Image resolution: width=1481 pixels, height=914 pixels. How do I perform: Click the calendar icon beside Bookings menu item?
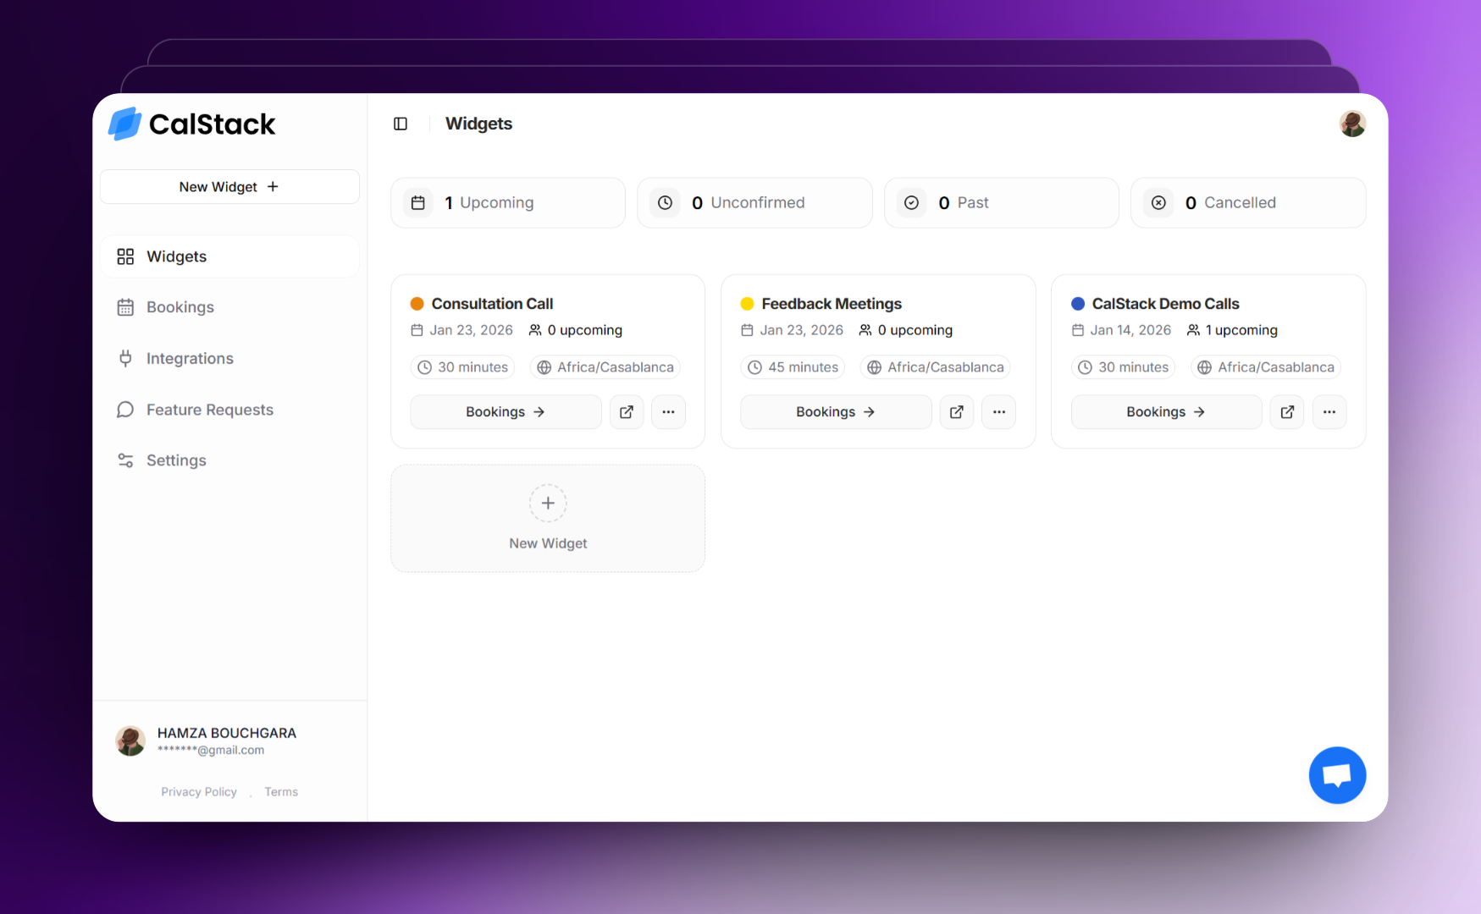tap(125, 306)
